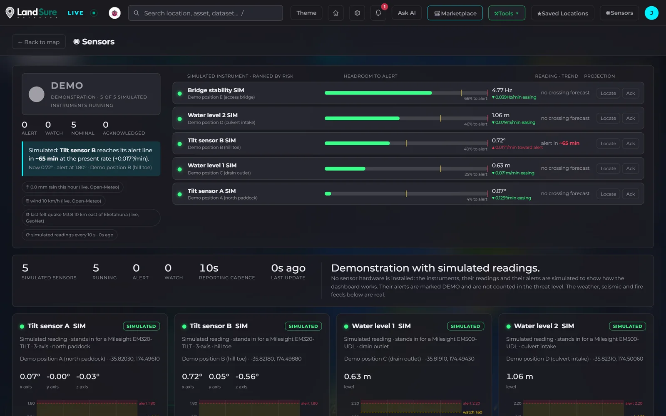Click the Water level 1 SIM row title

click(212, 165)
